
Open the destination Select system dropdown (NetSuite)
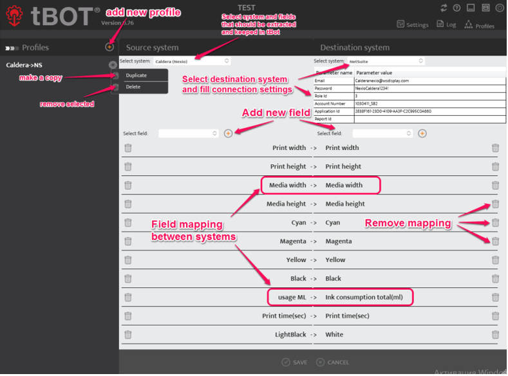(x=386, y=61)
